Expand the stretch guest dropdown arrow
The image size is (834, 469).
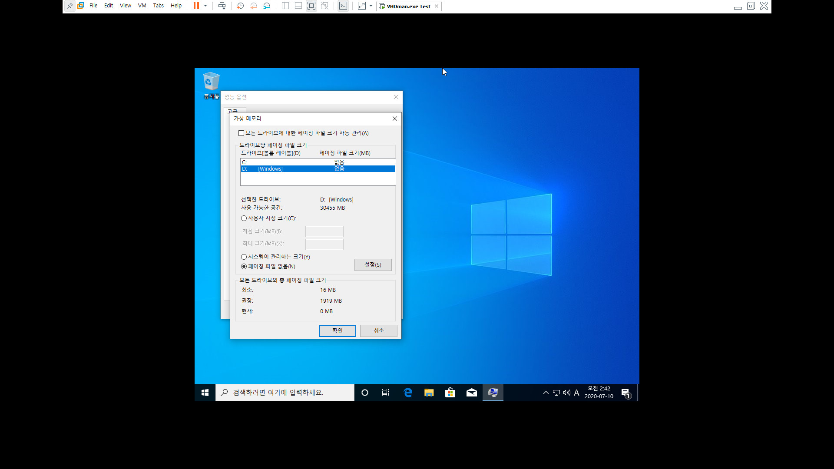tap(371, 6)
